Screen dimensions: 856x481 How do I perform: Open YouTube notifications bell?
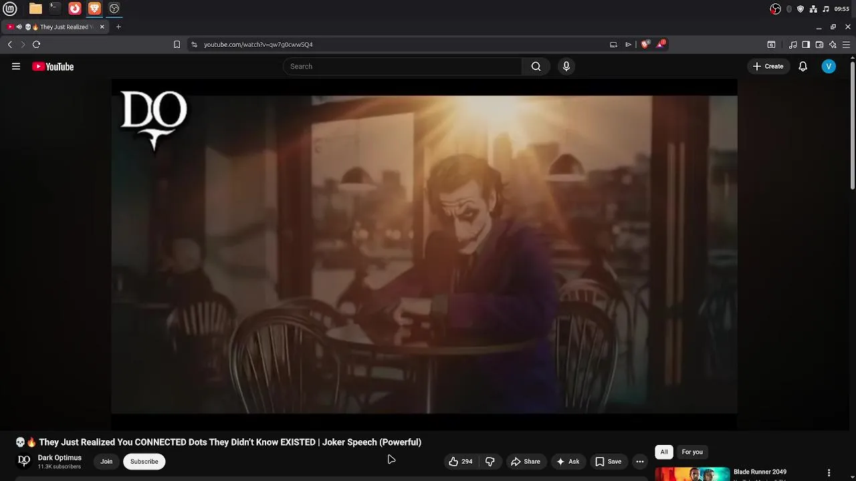click(x=803, y=66)
